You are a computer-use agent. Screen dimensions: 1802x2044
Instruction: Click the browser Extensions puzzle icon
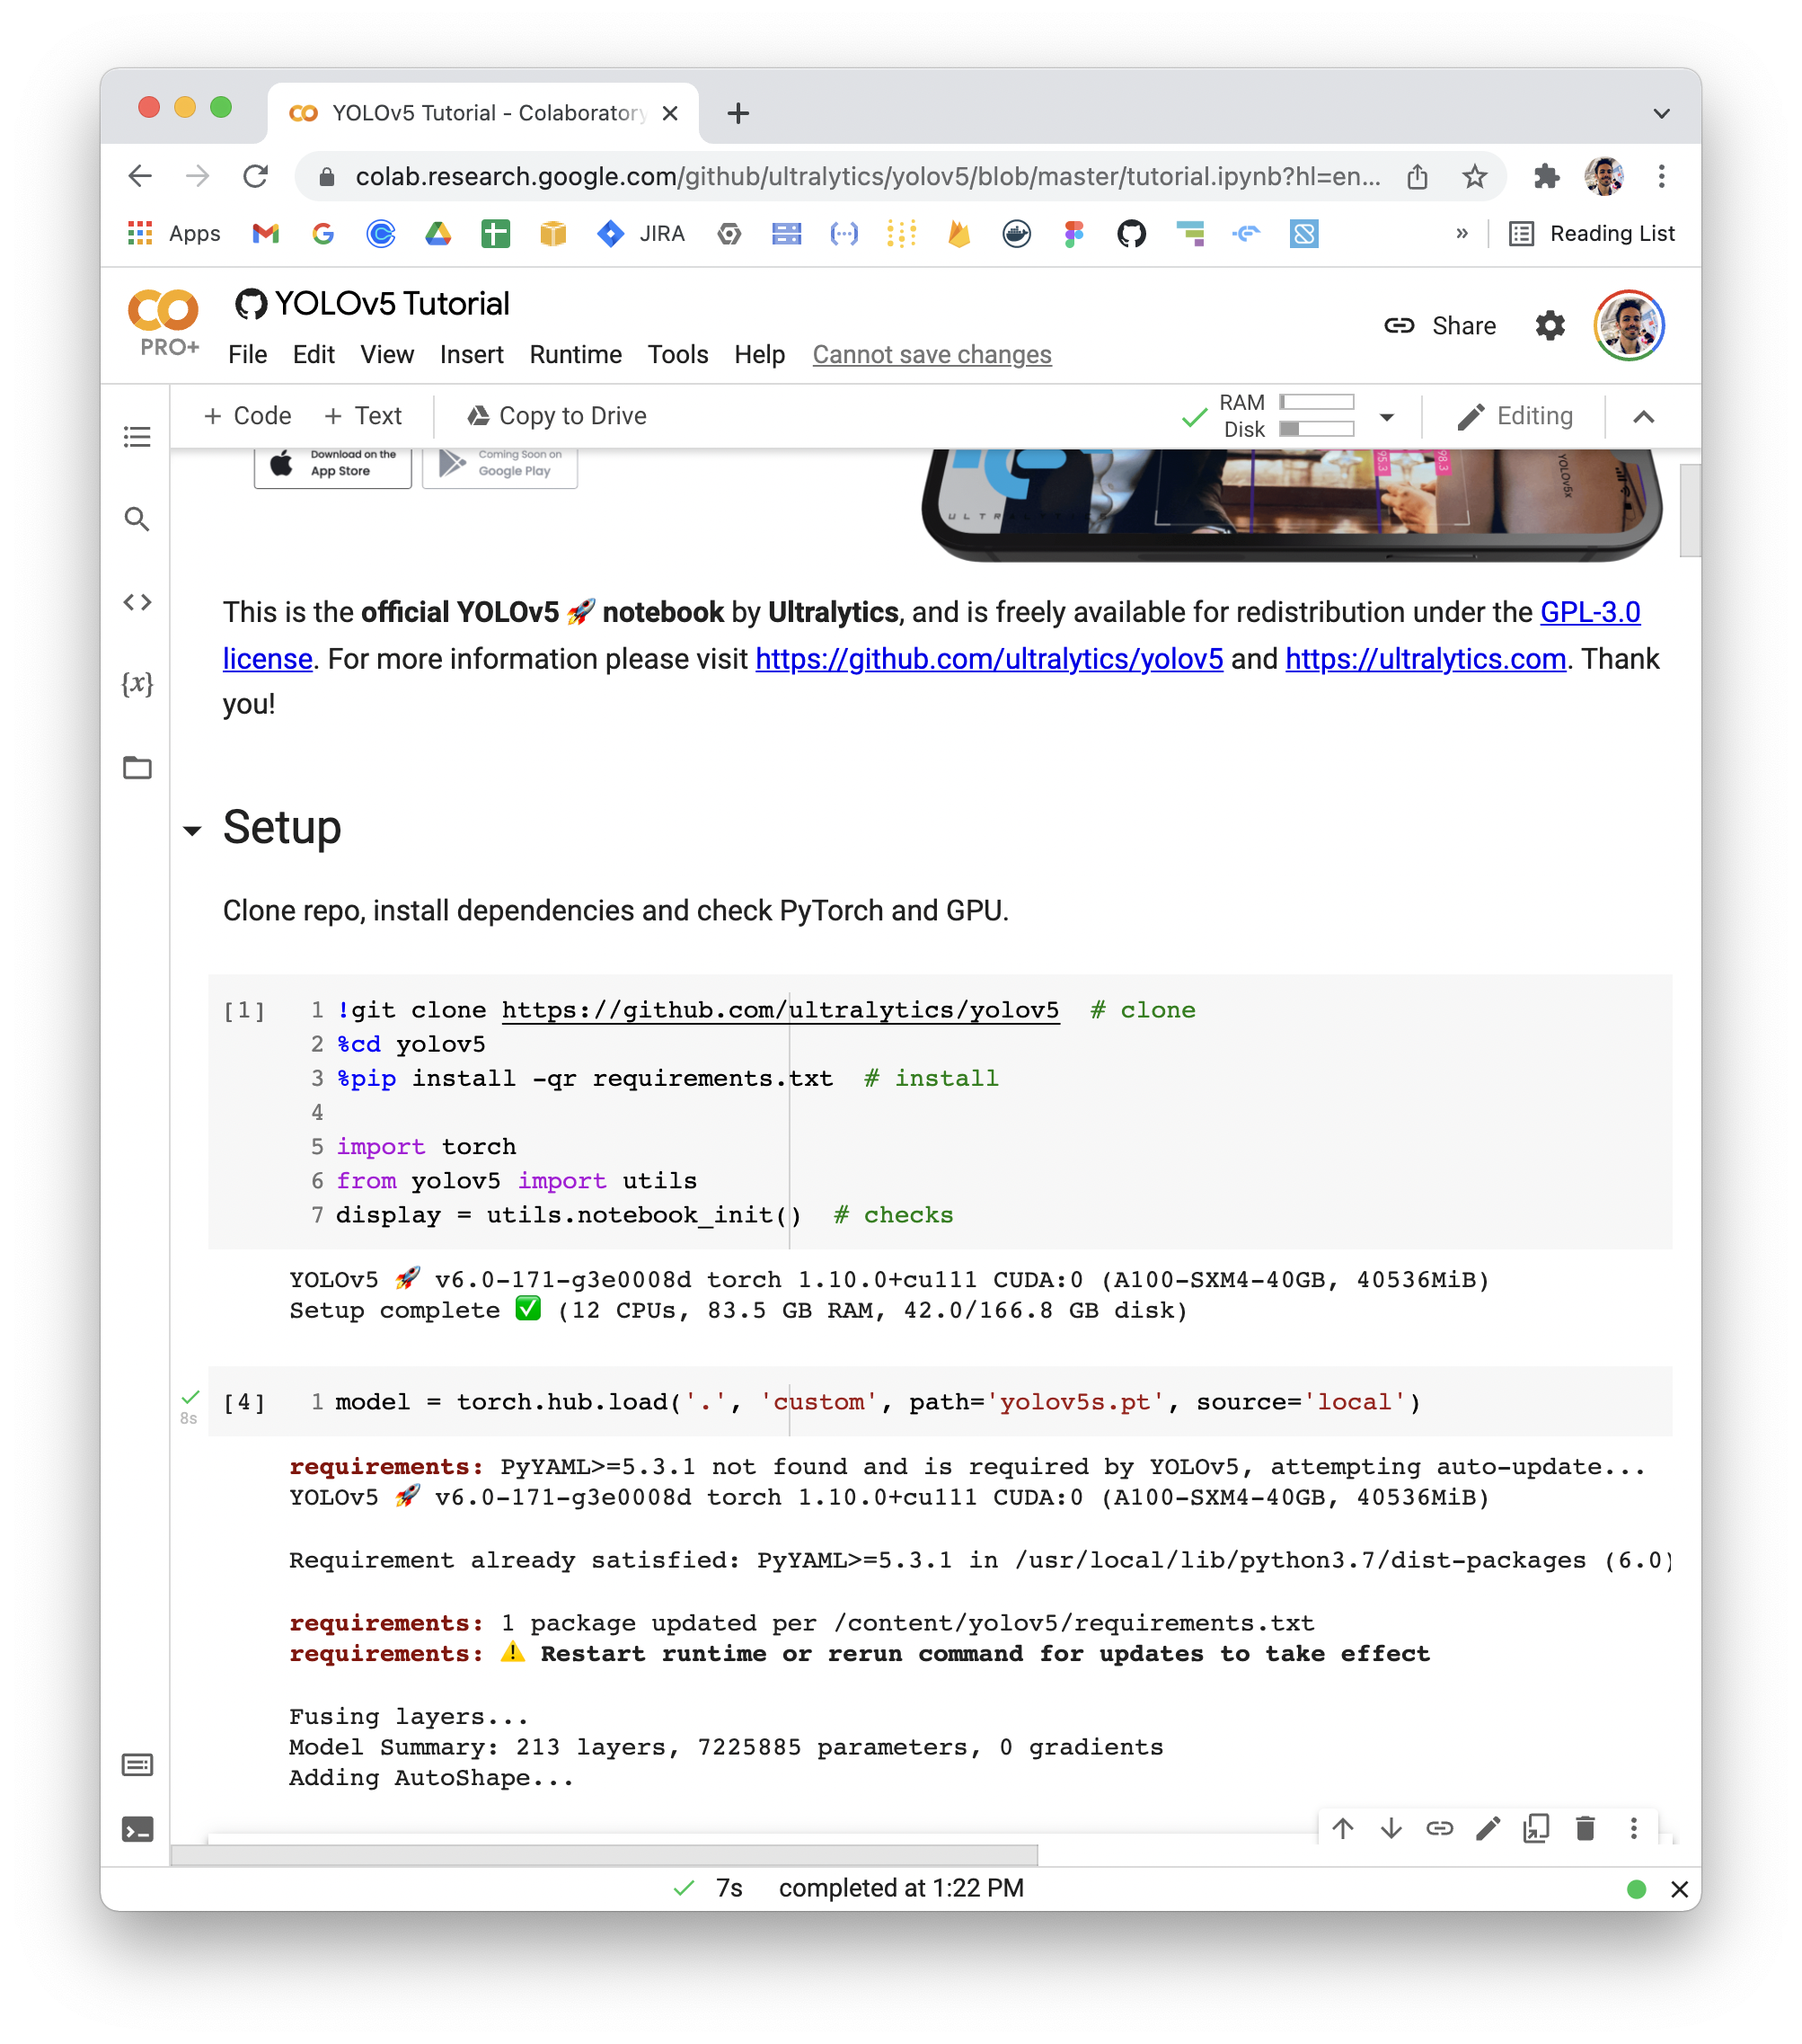[x=1546, y=176]
